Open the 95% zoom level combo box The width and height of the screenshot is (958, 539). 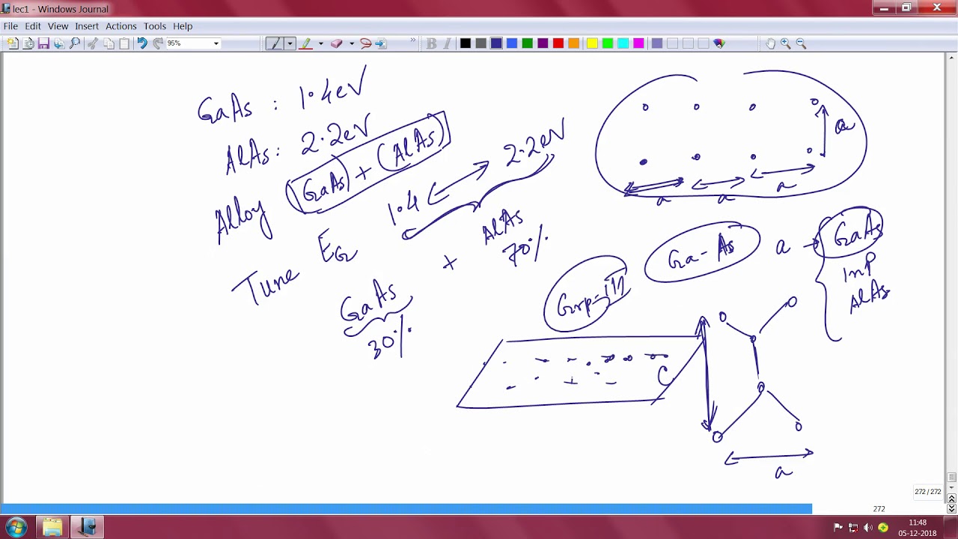193,43
